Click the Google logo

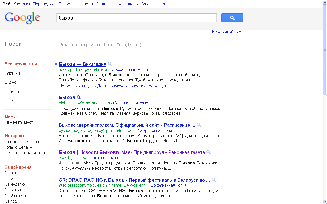[22, 18]
